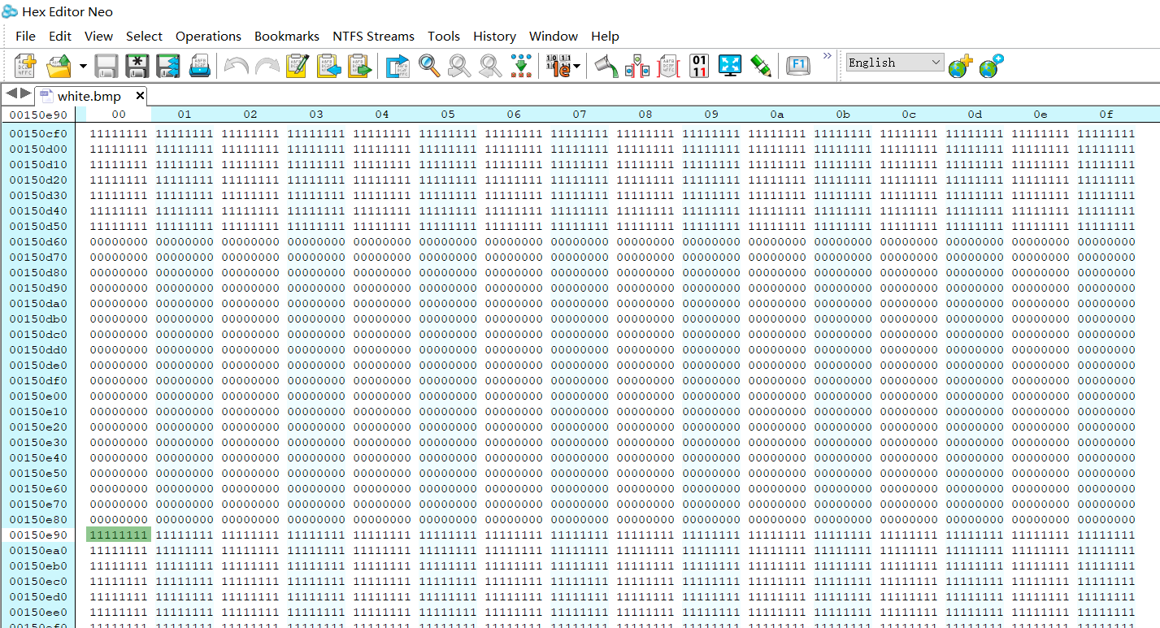Click the green down-arrow with dots icon
This screenshot has height=628, width=1160.
tap(521, 65)
